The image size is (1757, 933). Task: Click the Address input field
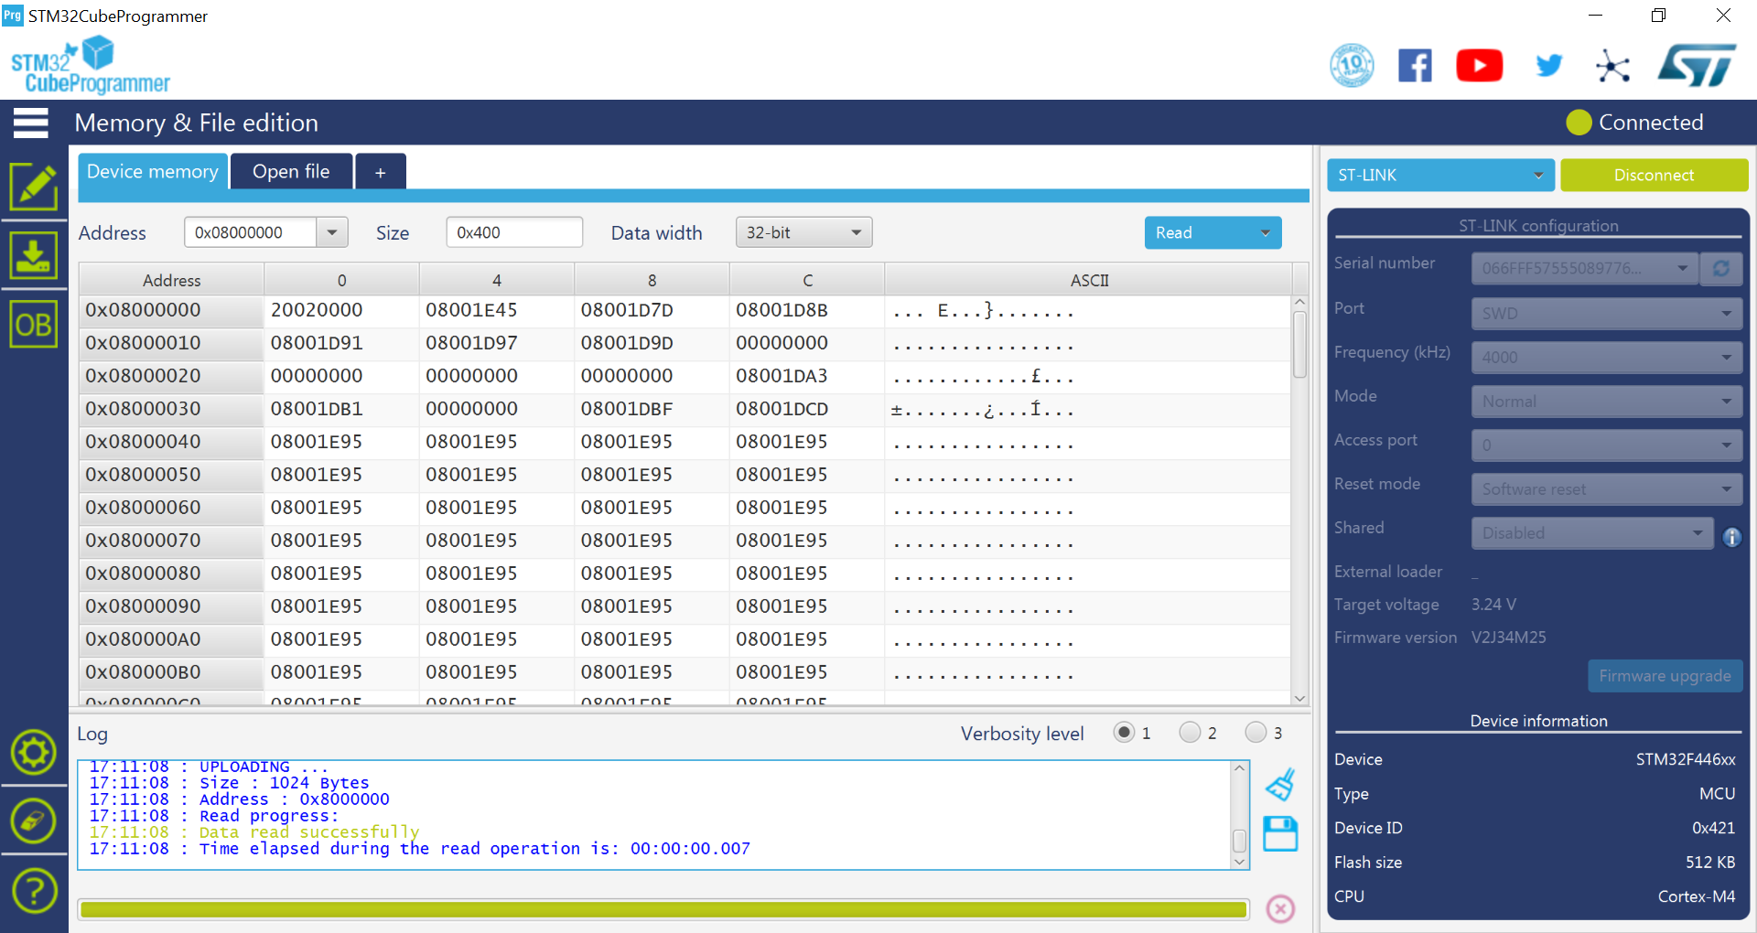pos(251,232)
